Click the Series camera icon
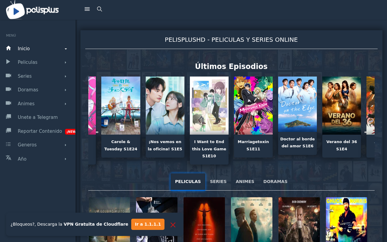Image resolution: width=387 pixels, height=242 pixels. point(8,76)
